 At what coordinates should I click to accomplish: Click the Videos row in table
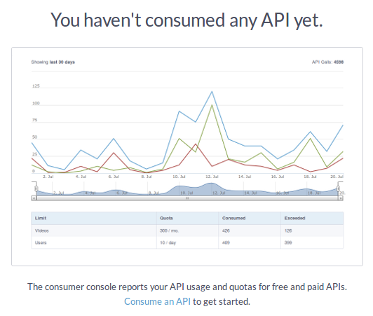187,231
